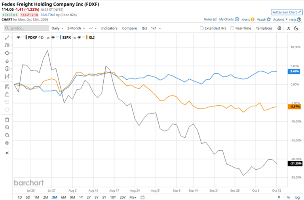This screenshot has height=200, width=304.
Task: Switch to dark mode
Action: point(296,28)
